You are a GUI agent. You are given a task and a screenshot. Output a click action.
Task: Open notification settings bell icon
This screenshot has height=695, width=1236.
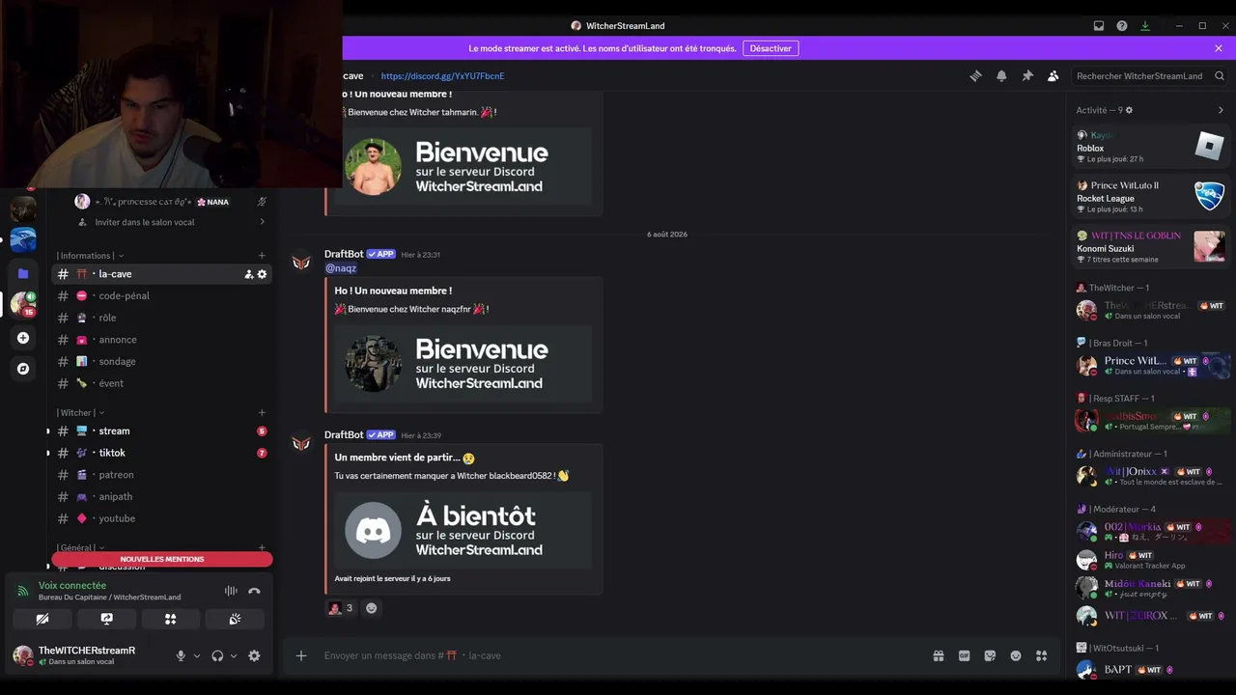point(1001,76)
